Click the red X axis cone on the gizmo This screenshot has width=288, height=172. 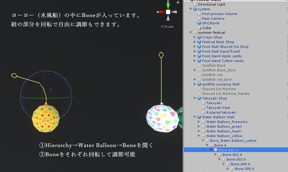162,12
